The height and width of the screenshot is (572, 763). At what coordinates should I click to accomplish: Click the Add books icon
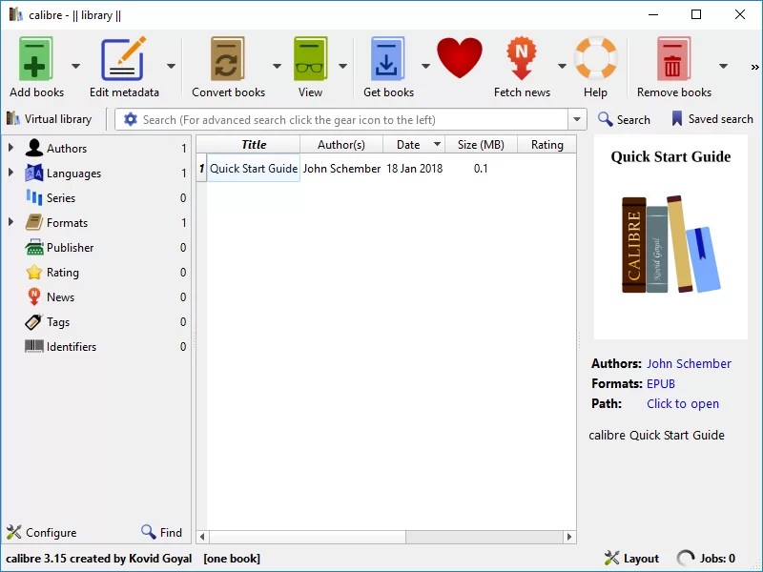coord(34,59)
